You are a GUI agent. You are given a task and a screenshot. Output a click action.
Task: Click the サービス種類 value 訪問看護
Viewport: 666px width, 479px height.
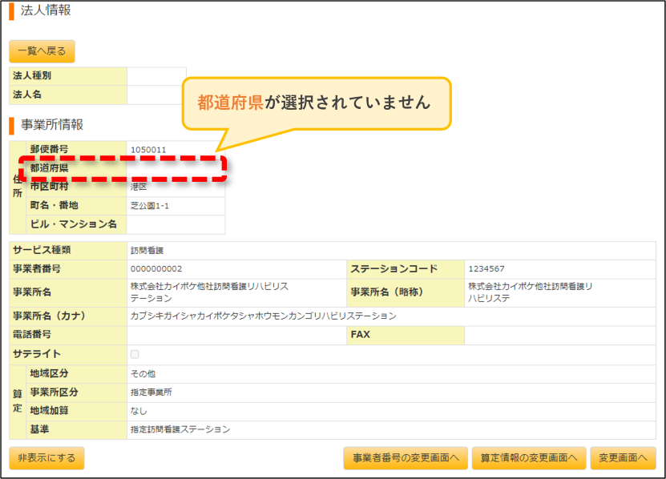(x=147, y=251)
